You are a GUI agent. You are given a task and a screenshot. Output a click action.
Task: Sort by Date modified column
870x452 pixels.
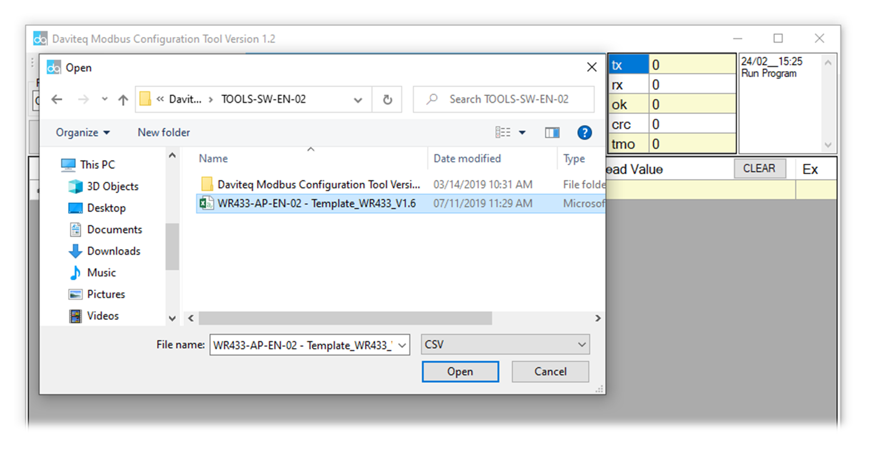(467, 158)
